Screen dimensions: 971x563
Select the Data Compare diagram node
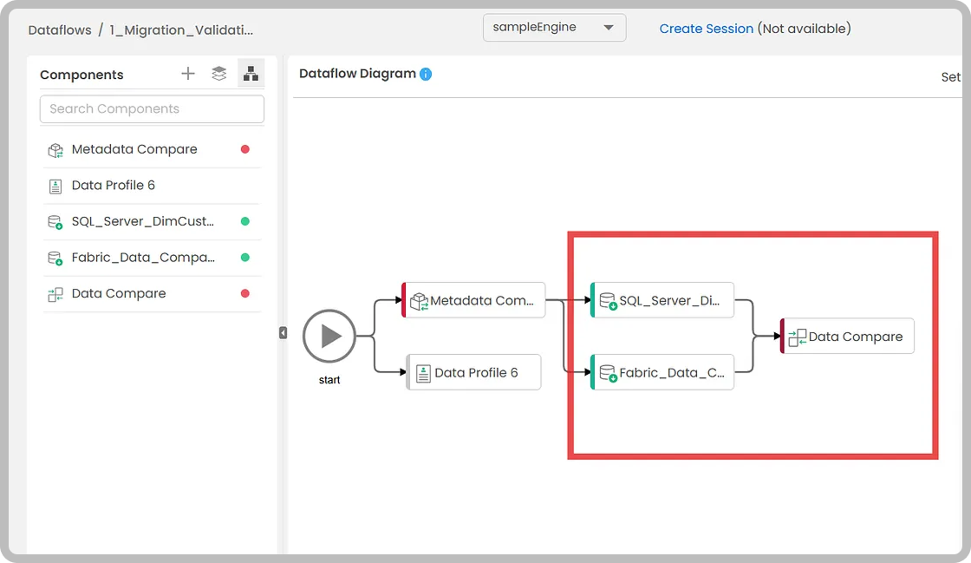click(847, 337)
